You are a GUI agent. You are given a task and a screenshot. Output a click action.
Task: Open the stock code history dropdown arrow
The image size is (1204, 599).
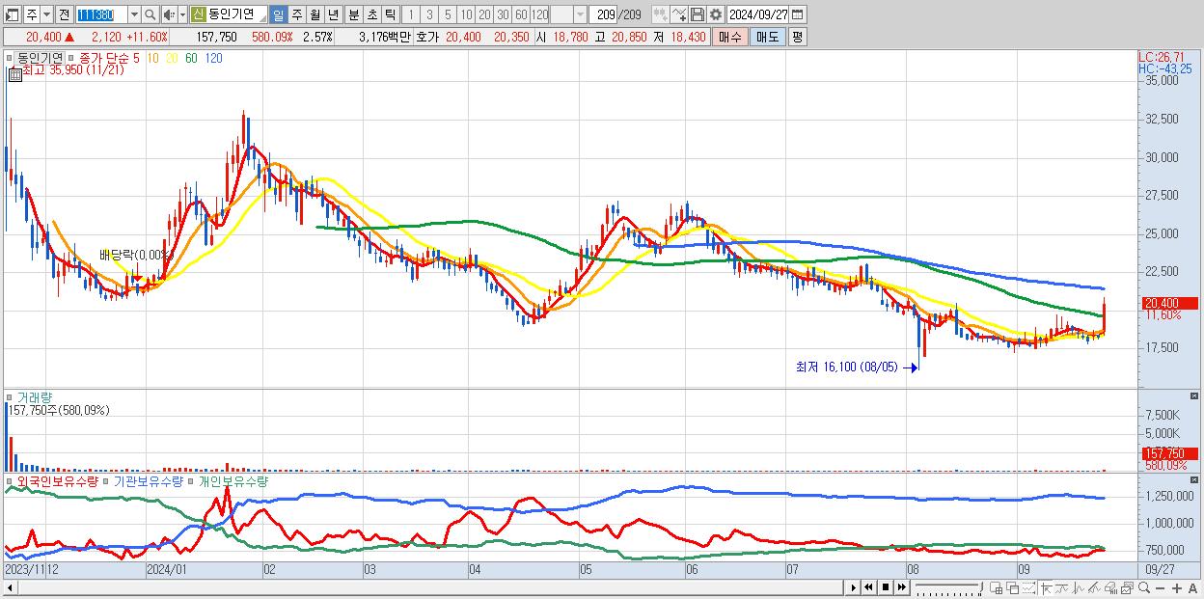pyautogui.click(x=135, y=14)
